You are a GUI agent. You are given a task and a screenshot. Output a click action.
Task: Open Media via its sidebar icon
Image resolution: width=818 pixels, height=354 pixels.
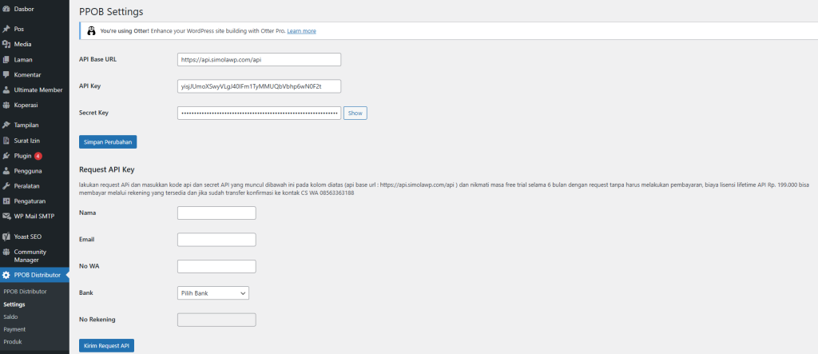(6, 44)
